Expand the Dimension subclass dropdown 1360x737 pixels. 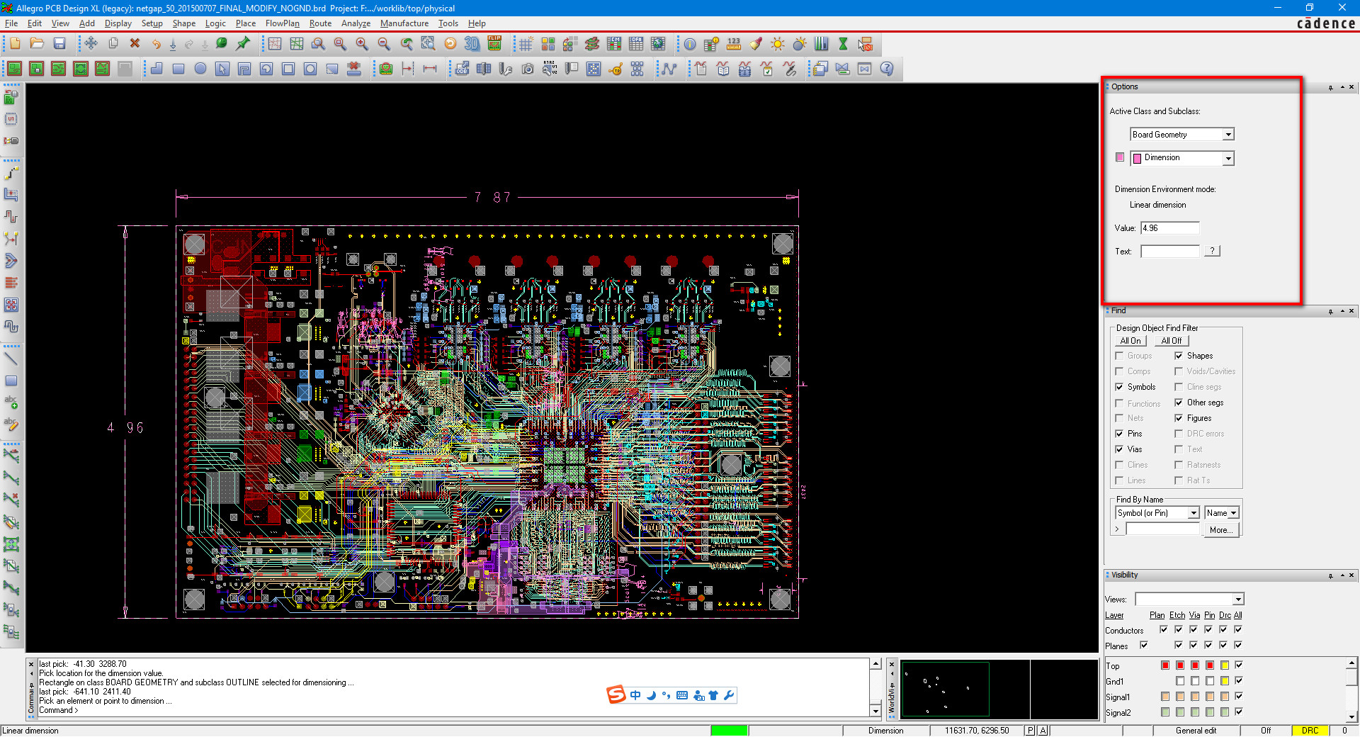click(x=1182, y=158)
